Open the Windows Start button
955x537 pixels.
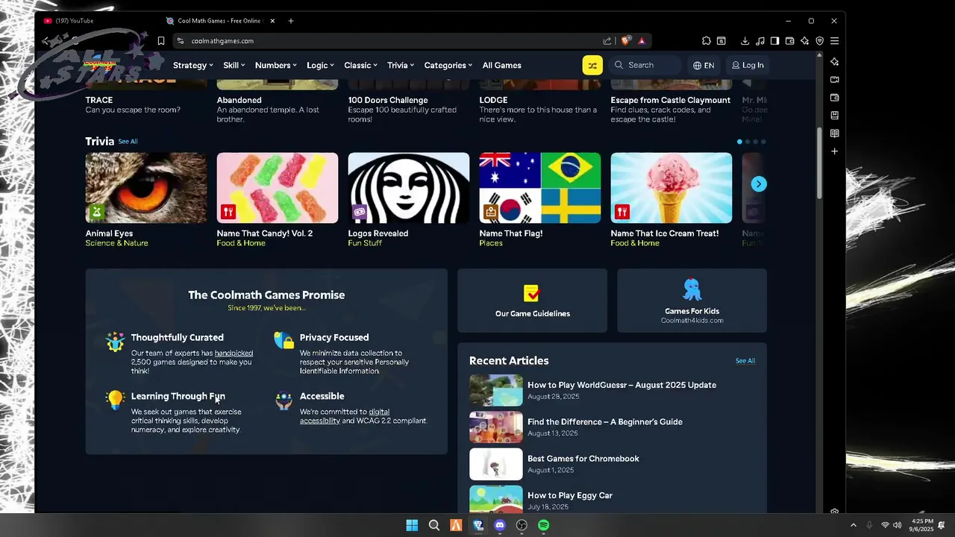(412, 525)
